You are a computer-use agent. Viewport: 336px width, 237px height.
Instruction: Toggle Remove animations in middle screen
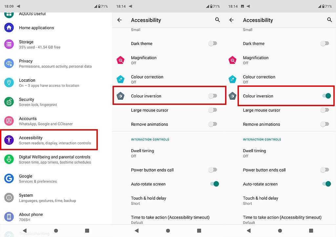coord(213,124)
